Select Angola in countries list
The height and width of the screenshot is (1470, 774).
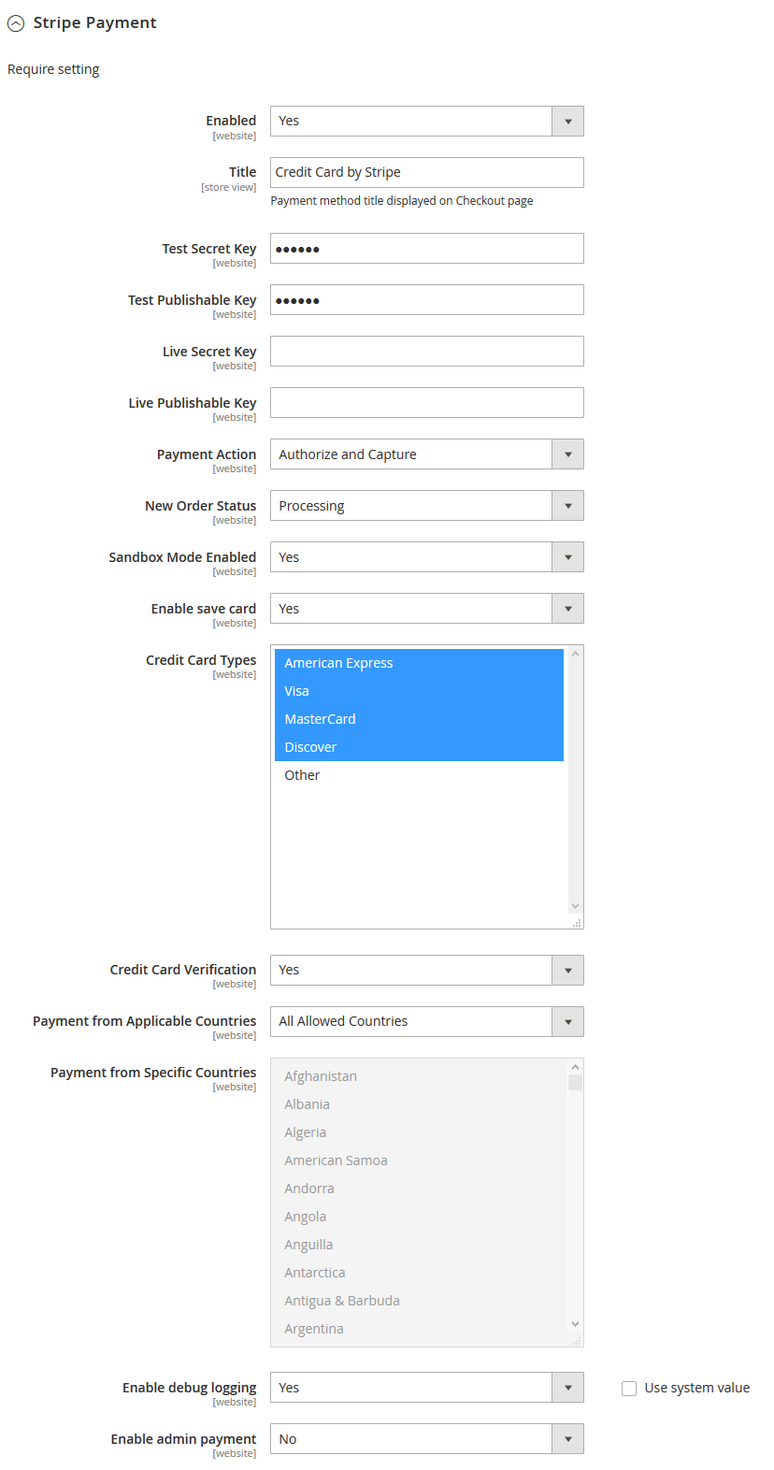(x=420, y=1217)
